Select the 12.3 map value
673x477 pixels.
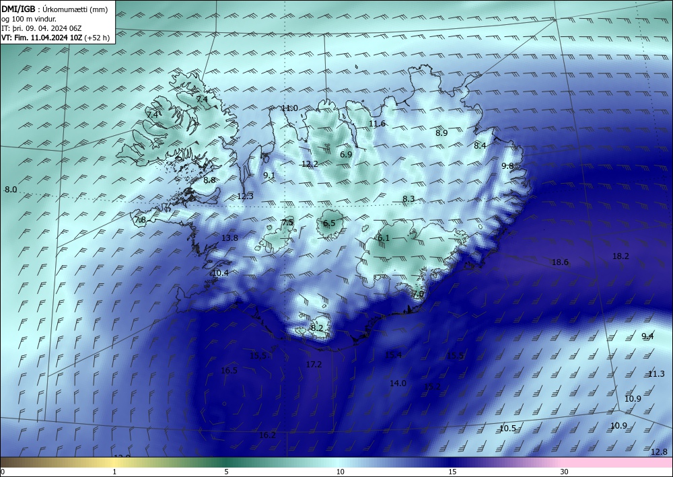click(245, 196)
